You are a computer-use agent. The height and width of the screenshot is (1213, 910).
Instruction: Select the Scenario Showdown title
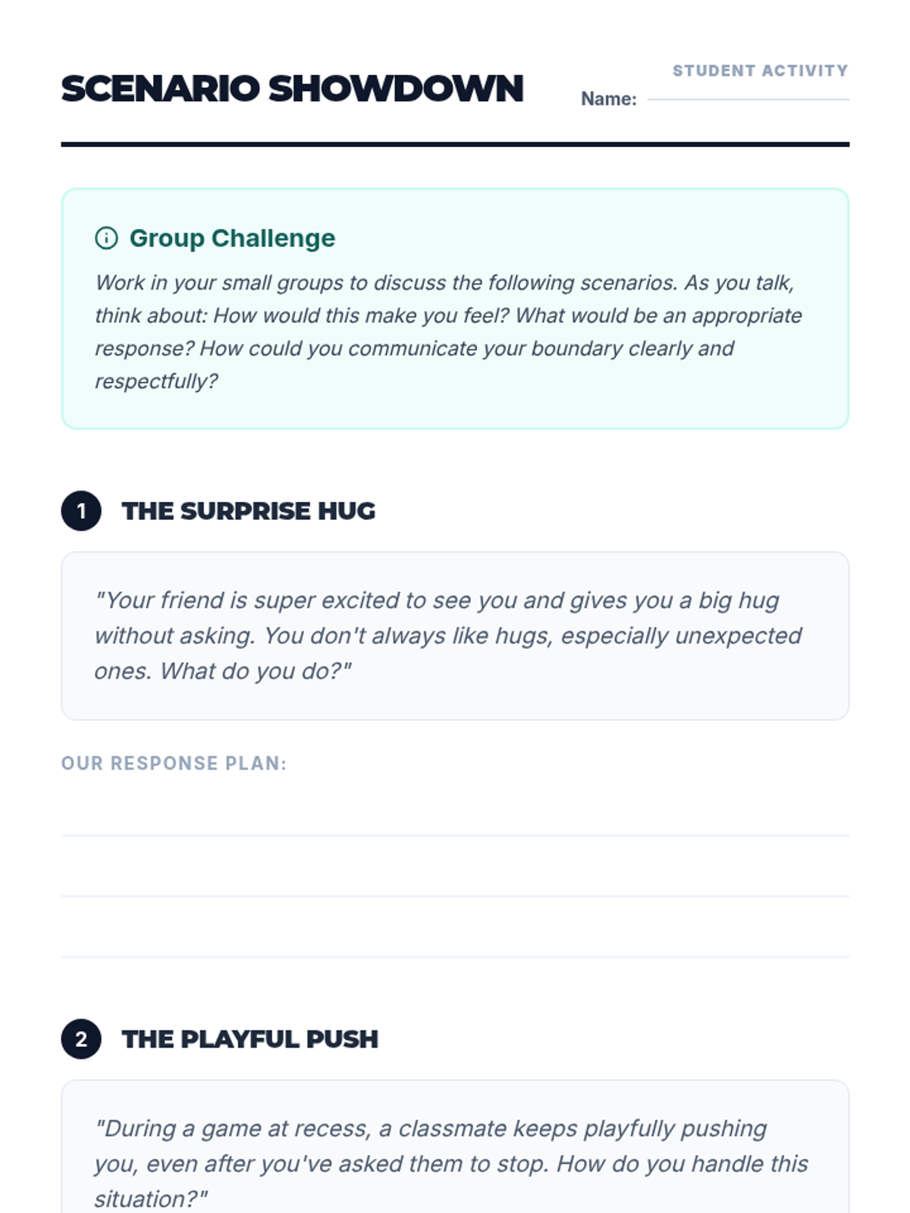pyautogui.click(x=293, y=89)
